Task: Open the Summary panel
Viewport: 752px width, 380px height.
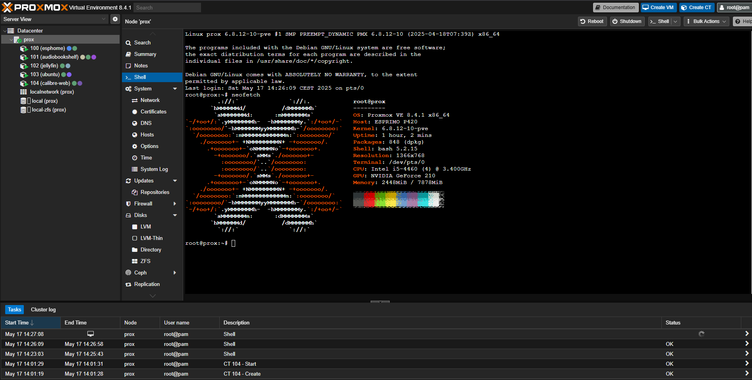Action: click(x=145, y=54)
